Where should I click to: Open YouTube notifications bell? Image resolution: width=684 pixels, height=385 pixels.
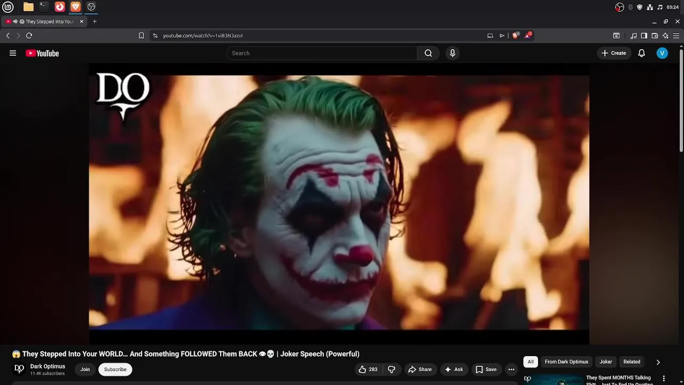pyautogui.click(x=641, y=53)
